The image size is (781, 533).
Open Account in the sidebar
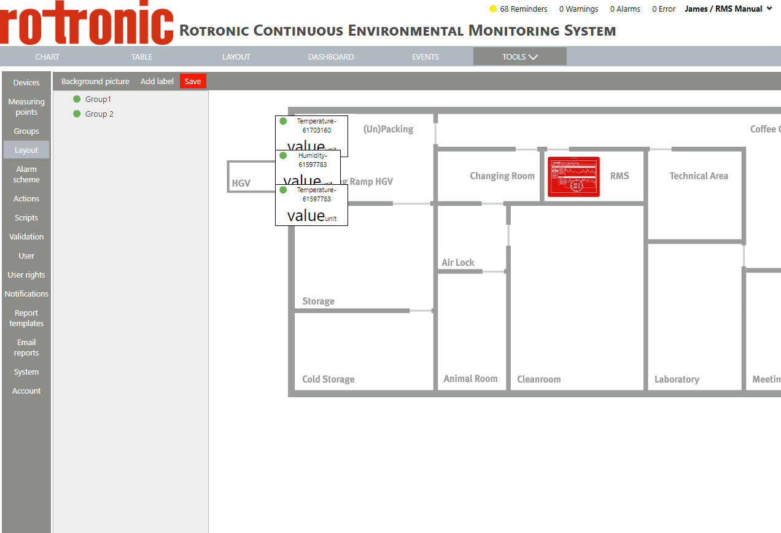coord(26,391)
